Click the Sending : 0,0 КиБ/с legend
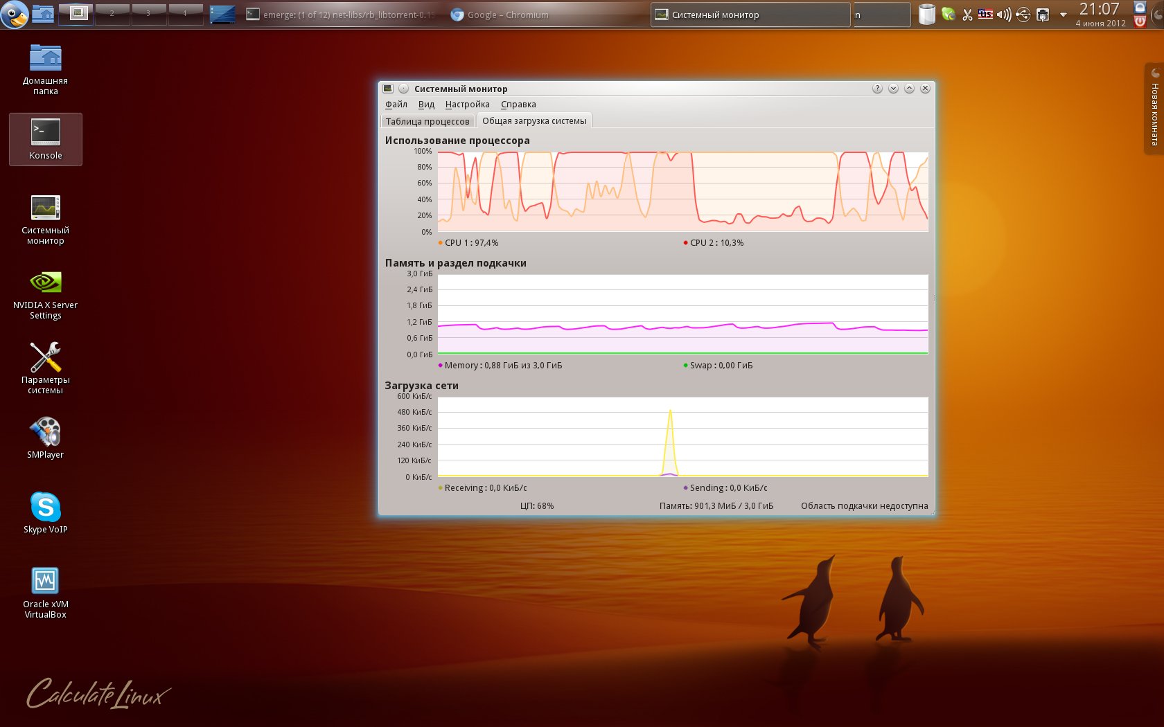 coord(725,488)
